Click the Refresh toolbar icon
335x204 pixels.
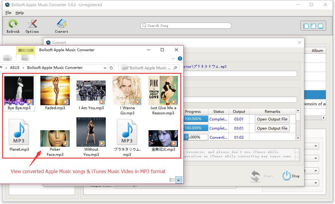(x=13, y=24)
